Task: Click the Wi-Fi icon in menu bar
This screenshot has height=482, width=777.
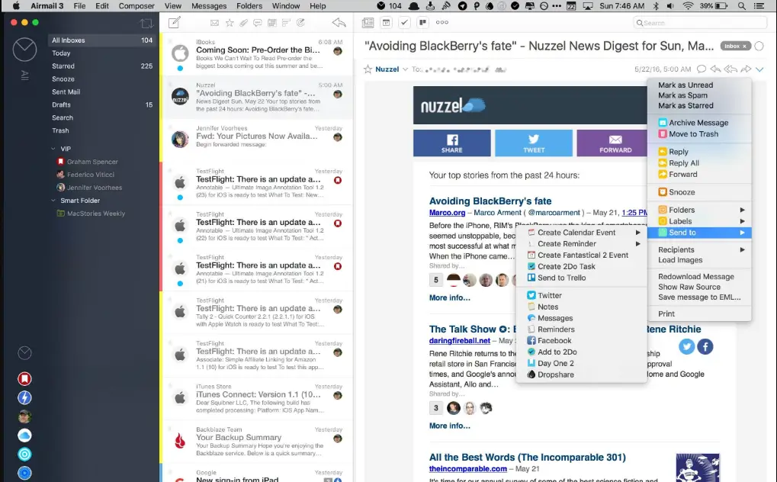Action: (688, 6)
